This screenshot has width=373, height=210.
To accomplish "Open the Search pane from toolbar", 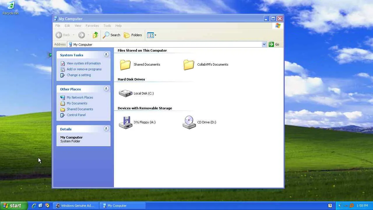I will 112,35.
